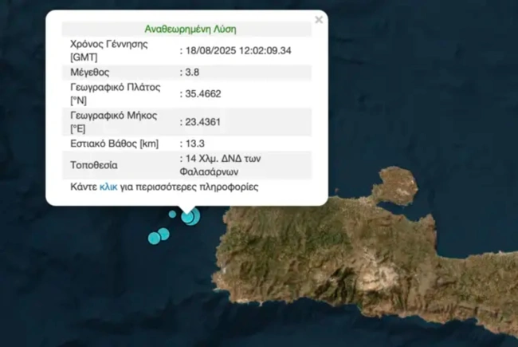This screenshot has width=518, height=347.
Task: Click the 'Μέγεθος' label
Action: (x=90, y=72)
